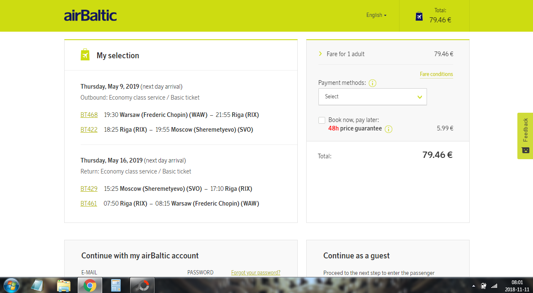
Task: Show the payment methods info icon
Action: point(372,83)
